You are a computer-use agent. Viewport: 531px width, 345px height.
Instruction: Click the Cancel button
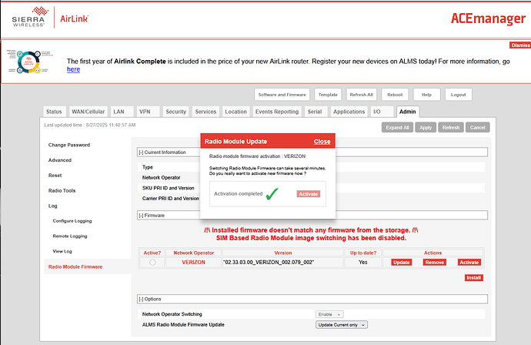[477, 127]
